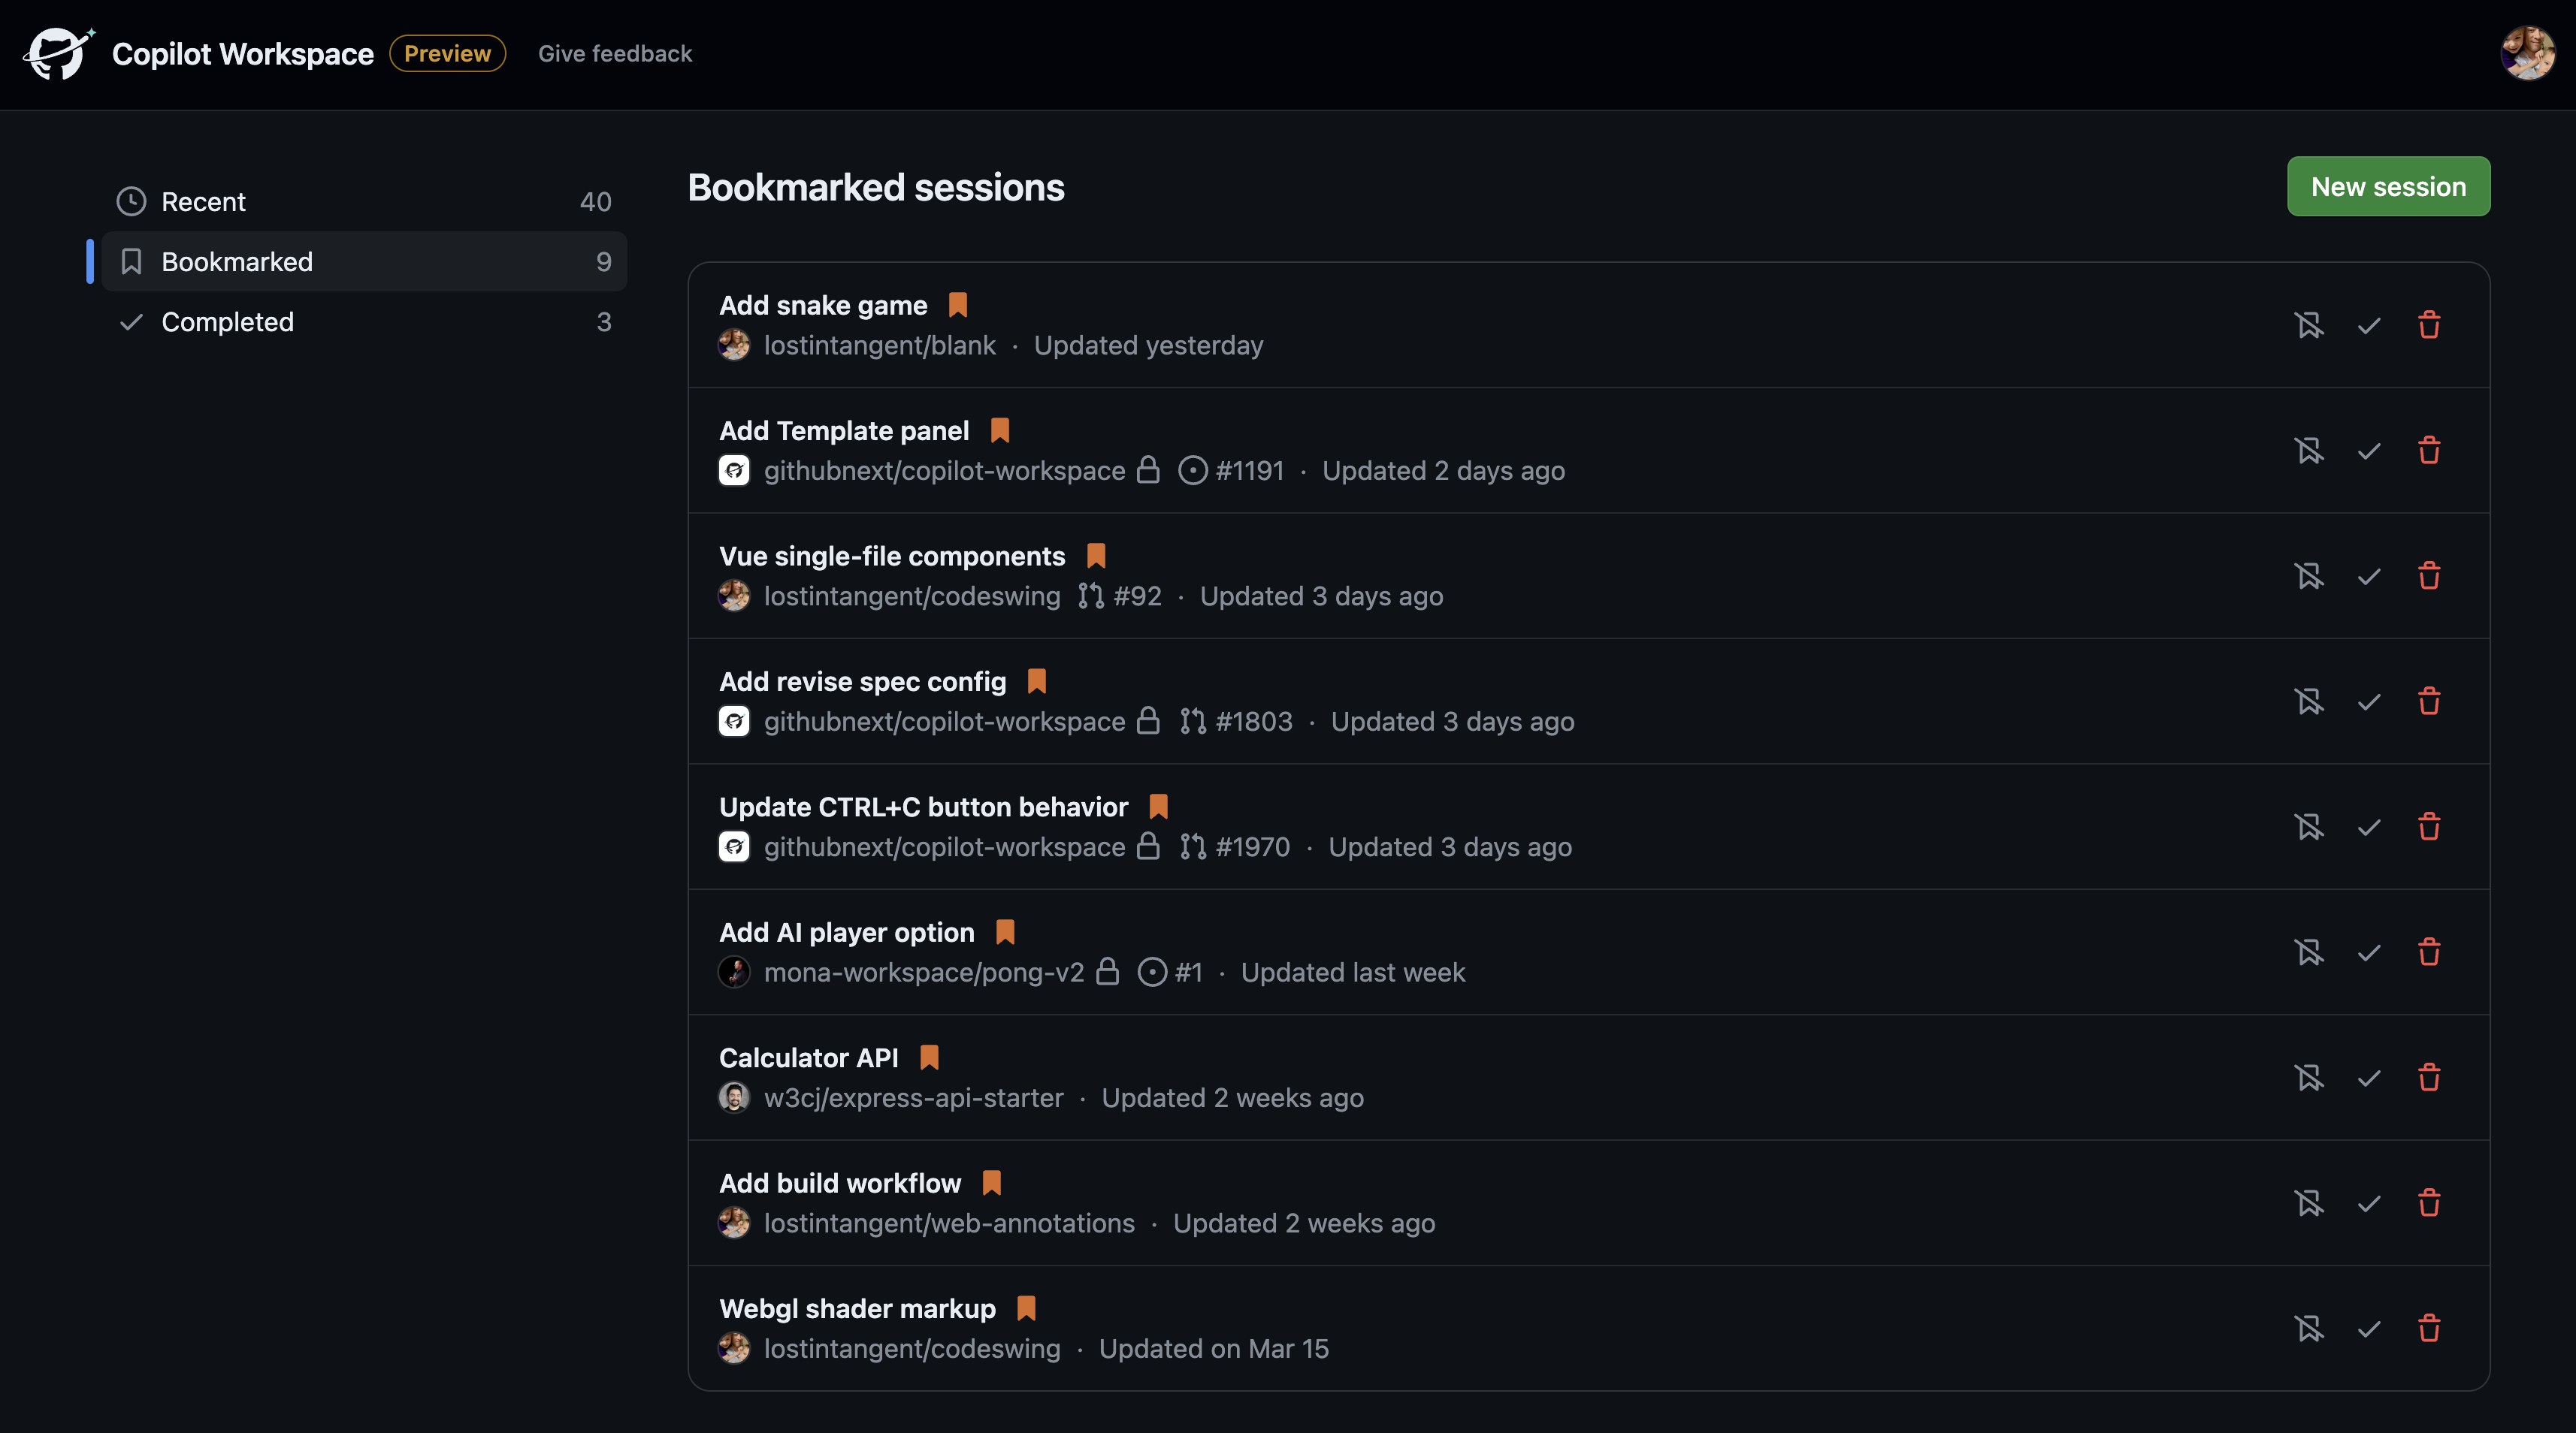The image size is (2576, 1433).
Task: Mark Add revise spec config completed
Action: (x=2369, y=701)
